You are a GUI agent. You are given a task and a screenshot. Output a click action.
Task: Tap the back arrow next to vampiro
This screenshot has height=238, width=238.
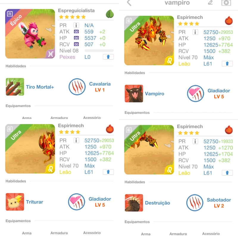pyautogui.click(x=129, y=3)
